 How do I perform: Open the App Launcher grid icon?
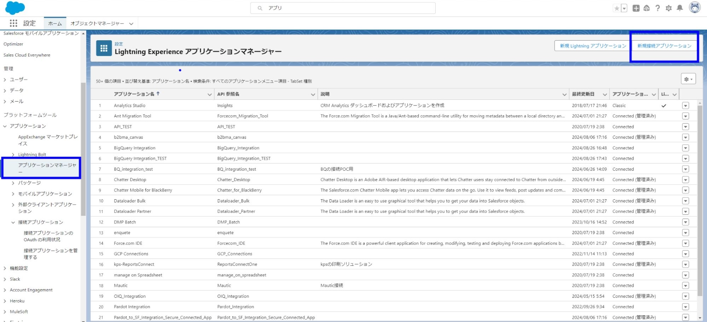13,23
